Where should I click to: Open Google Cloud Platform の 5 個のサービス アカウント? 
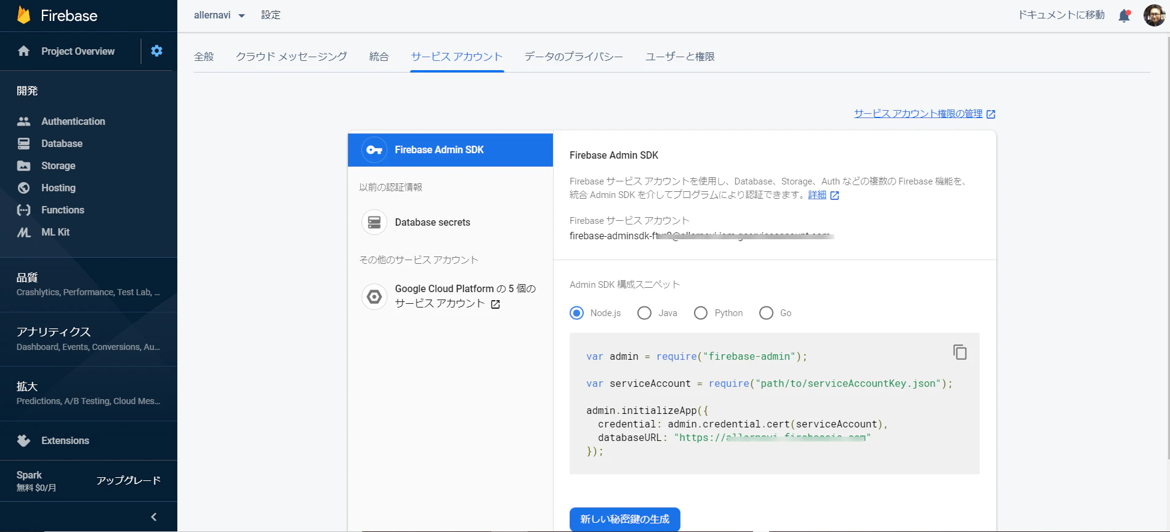pyautogui.click(x=451, y=296)
